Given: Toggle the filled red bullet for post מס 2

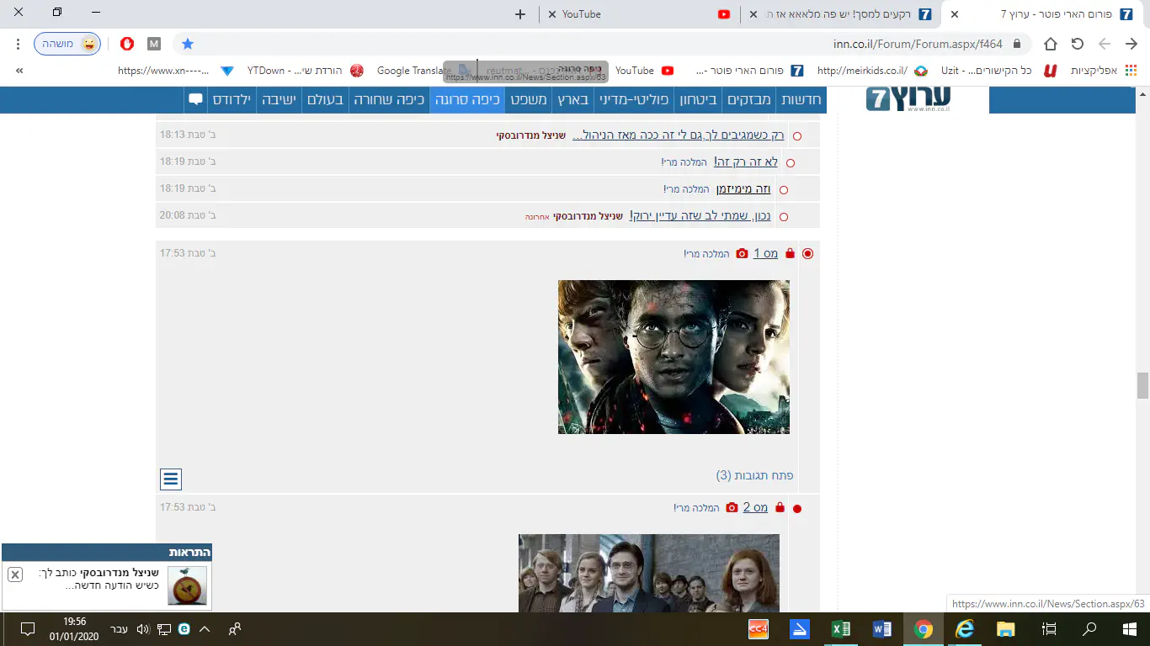Looking at the screenshot, I should tap(797, 509).
